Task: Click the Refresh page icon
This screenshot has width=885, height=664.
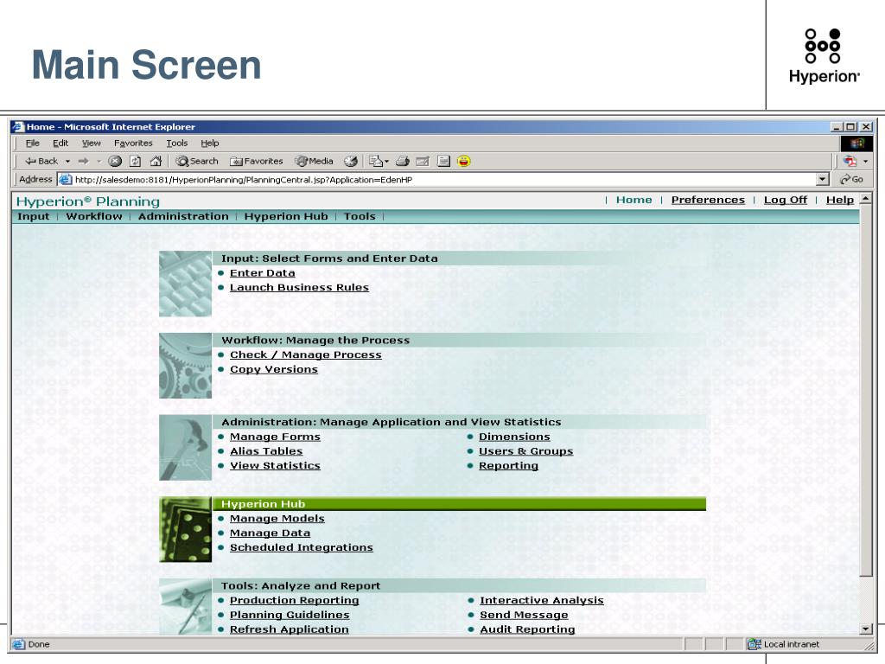Action: tap(136, 162)
